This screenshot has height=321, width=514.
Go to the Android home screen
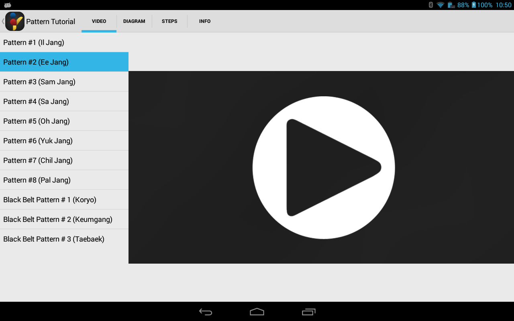click(257, 312)
